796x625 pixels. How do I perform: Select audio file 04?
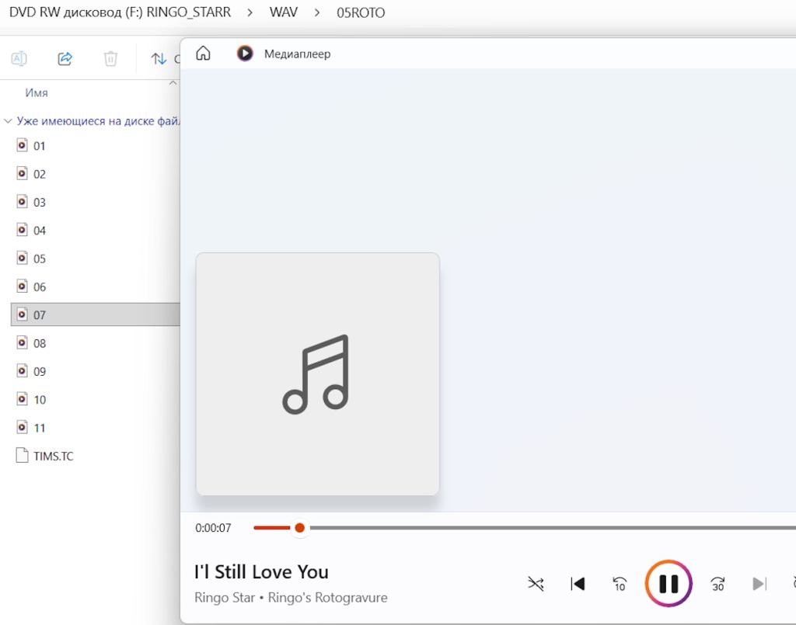coord(95,231)
